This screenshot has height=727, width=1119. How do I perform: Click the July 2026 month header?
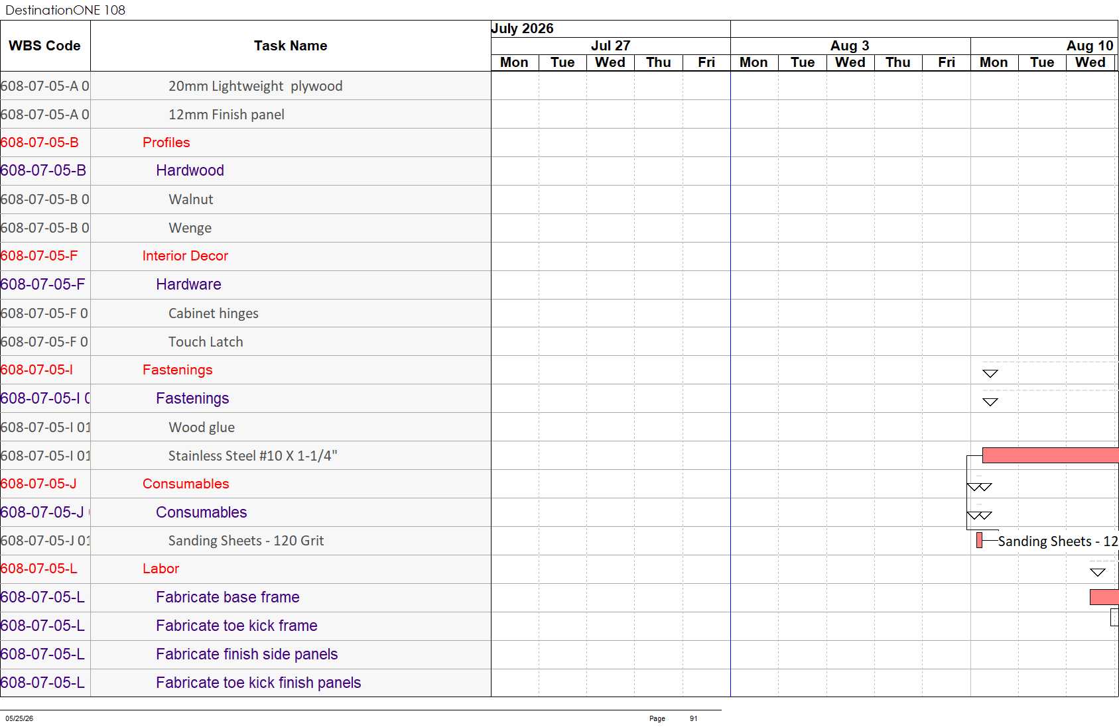click(523, 28)
